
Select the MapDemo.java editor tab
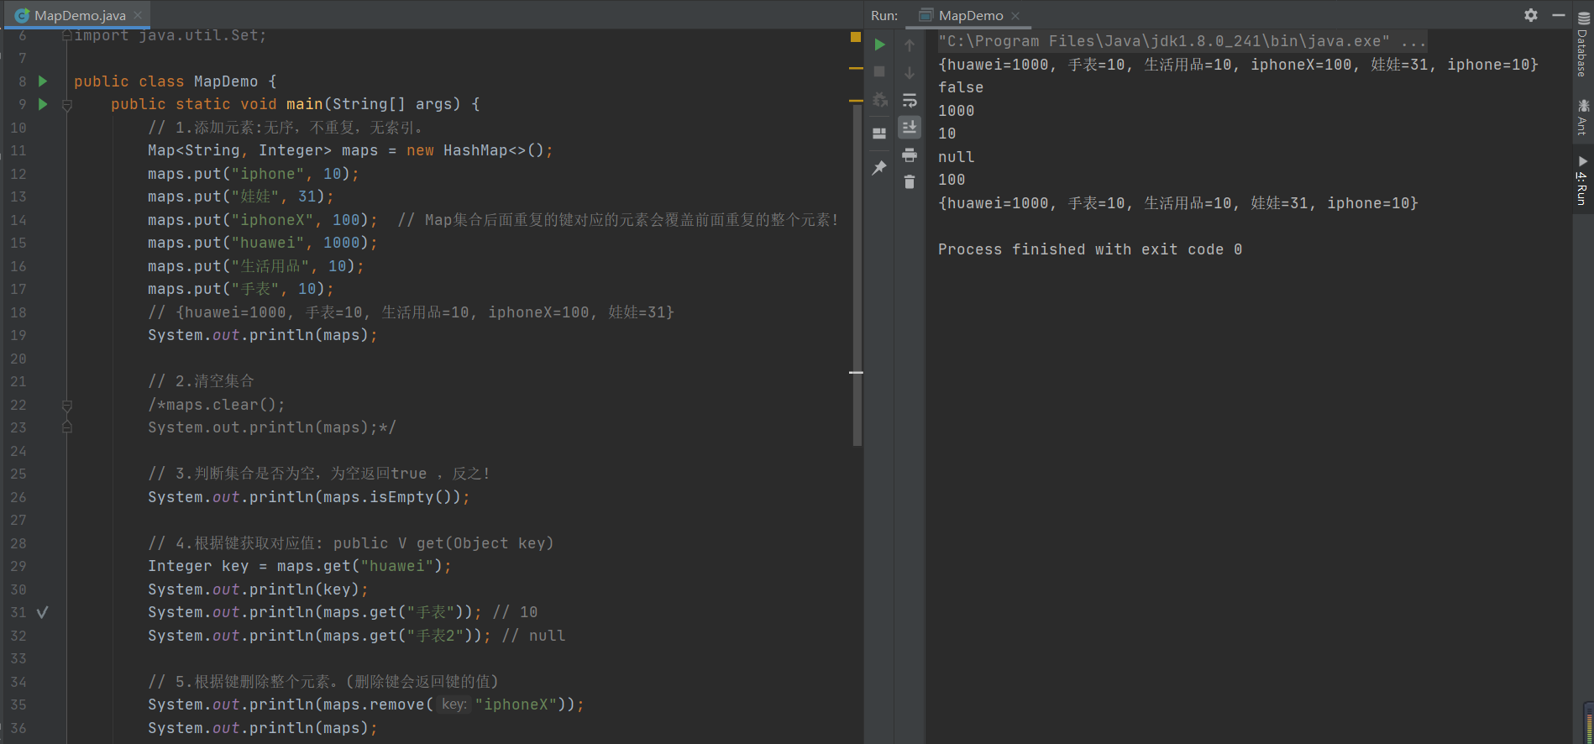coord(80,15)
